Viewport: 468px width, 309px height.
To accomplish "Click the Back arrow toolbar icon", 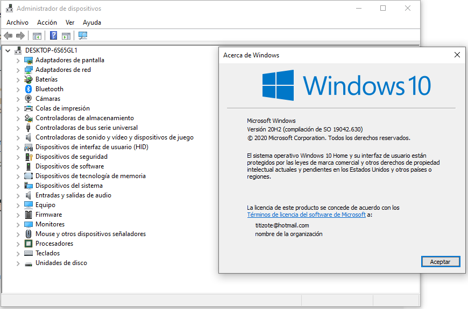I will pyautogui.click(x=9, y=36).
